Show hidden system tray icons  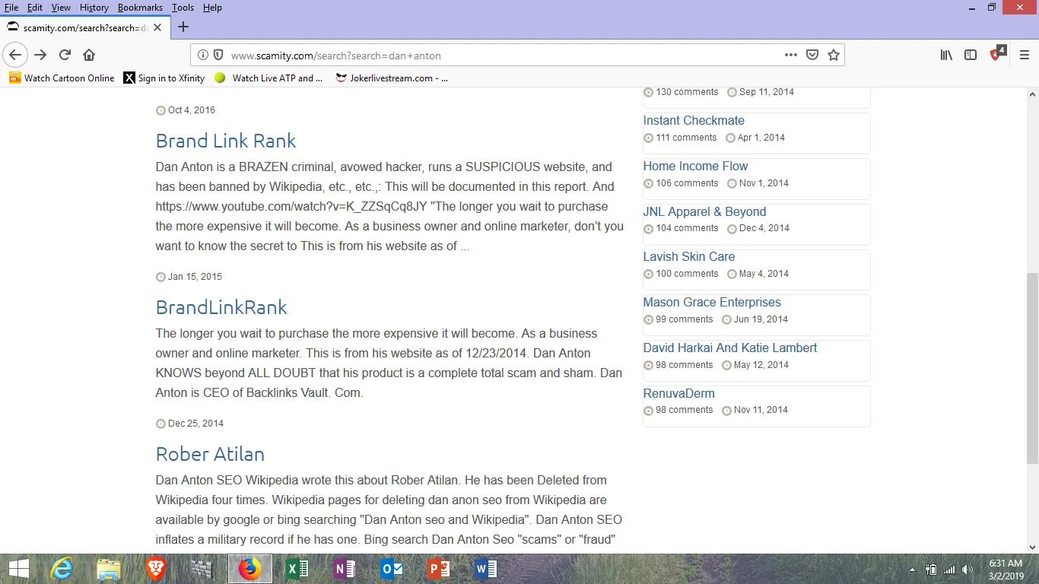click(x=912, y=570)
